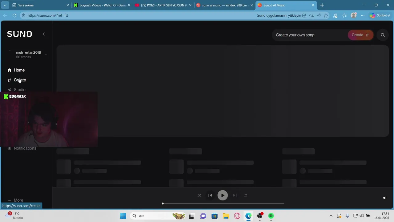This screenshot has height=222, width=394.
Task: Open the system tray microphone icon
Action: (347, 216)
